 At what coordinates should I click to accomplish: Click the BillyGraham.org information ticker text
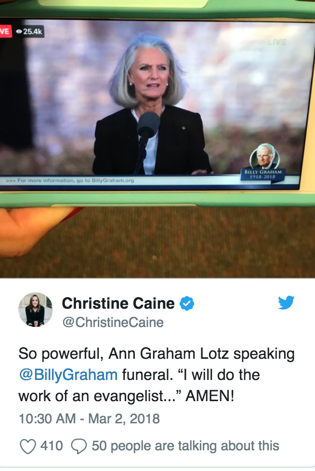(70, 181)
